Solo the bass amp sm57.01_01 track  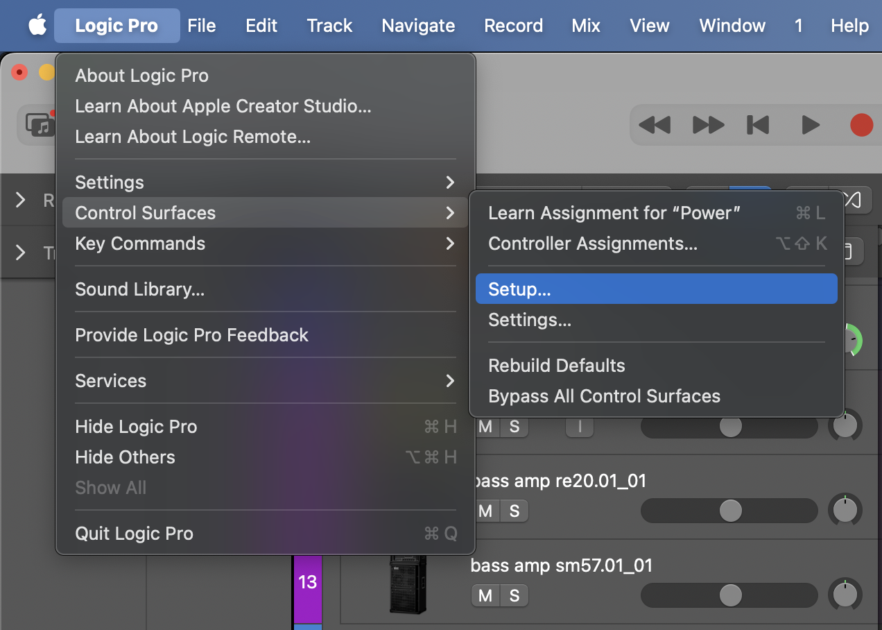point(514,595)
